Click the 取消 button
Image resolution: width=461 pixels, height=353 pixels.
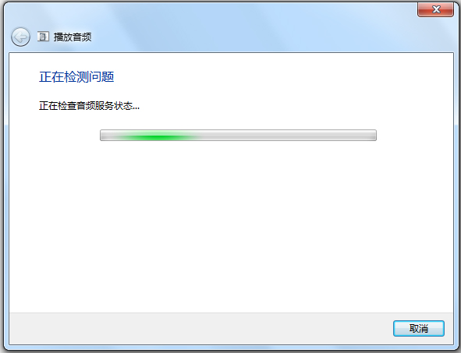coord(419,328)
